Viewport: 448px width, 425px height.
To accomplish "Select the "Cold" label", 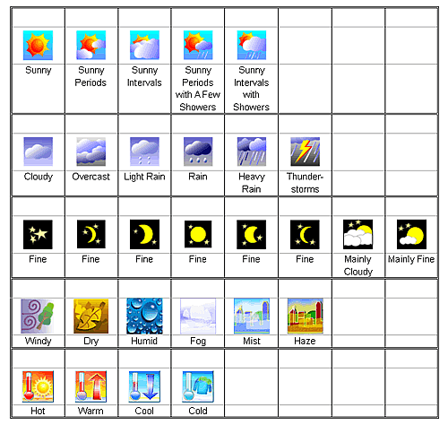I will coord(198,412).
